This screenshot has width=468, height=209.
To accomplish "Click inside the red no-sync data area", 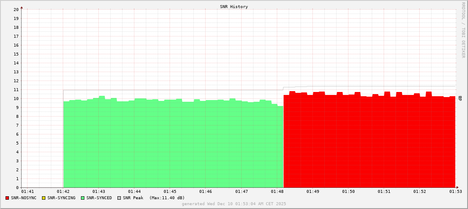I will tap(369, 144).
